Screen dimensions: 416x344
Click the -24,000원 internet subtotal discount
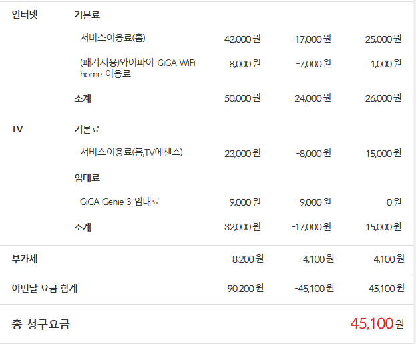pos(311,98)
